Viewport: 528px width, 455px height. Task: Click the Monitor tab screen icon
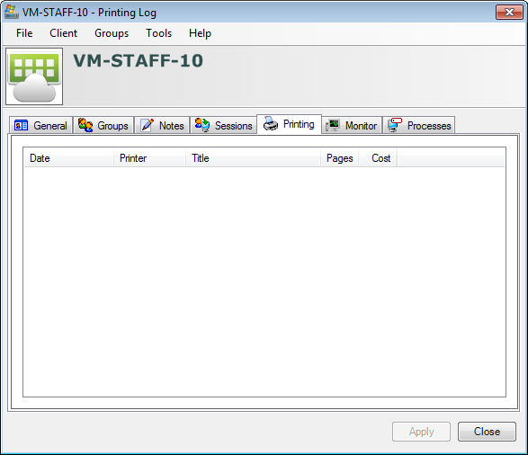point(332,126)
